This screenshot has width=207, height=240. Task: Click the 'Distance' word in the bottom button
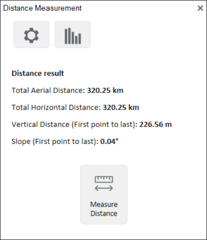point(104,214)
